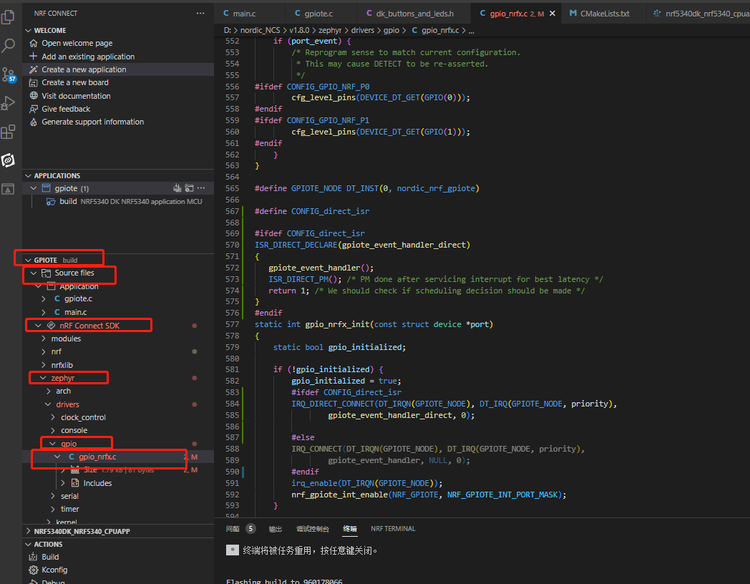This screenshot has width=750, height=584.
Task: Collapse the GPIOTE build section
Action: pos(28,261)
